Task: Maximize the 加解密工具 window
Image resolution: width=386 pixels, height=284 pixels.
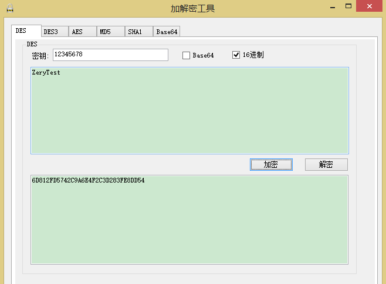Action: click(348, 6)
